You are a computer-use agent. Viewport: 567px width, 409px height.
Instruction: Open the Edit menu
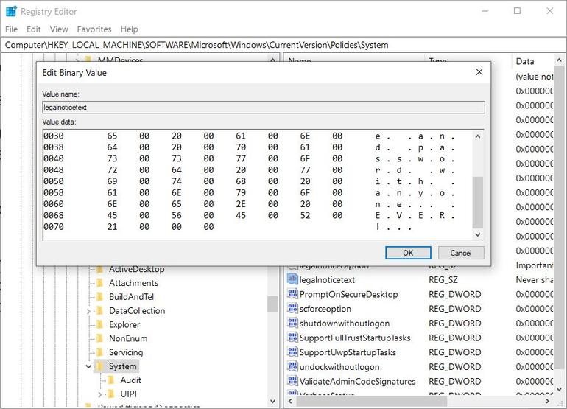coord(33,29)
